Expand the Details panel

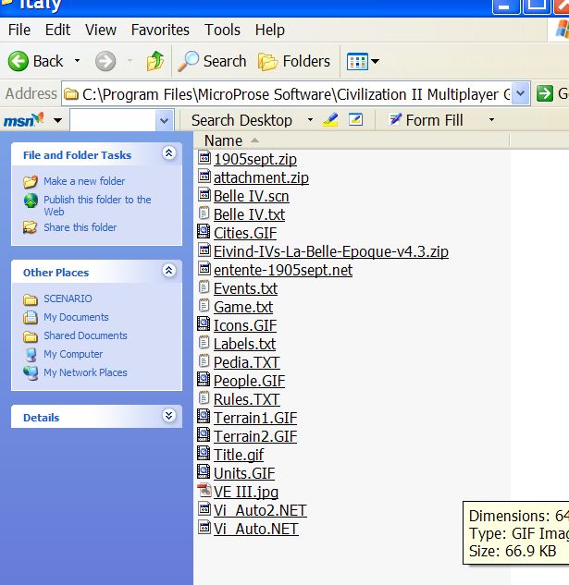pyautogui.click(x=168, y=417)
